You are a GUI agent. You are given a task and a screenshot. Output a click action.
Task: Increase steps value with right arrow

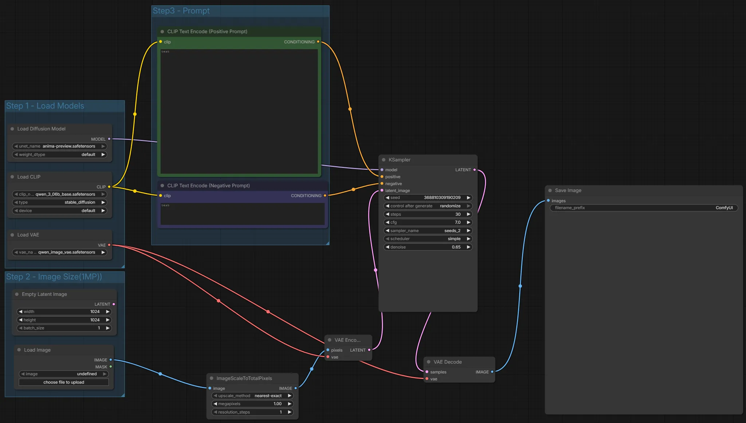tap(469, 214)
